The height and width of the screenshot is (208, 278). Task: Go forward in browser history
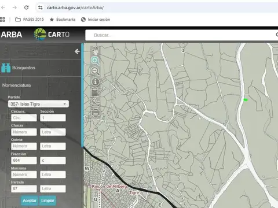14,8
